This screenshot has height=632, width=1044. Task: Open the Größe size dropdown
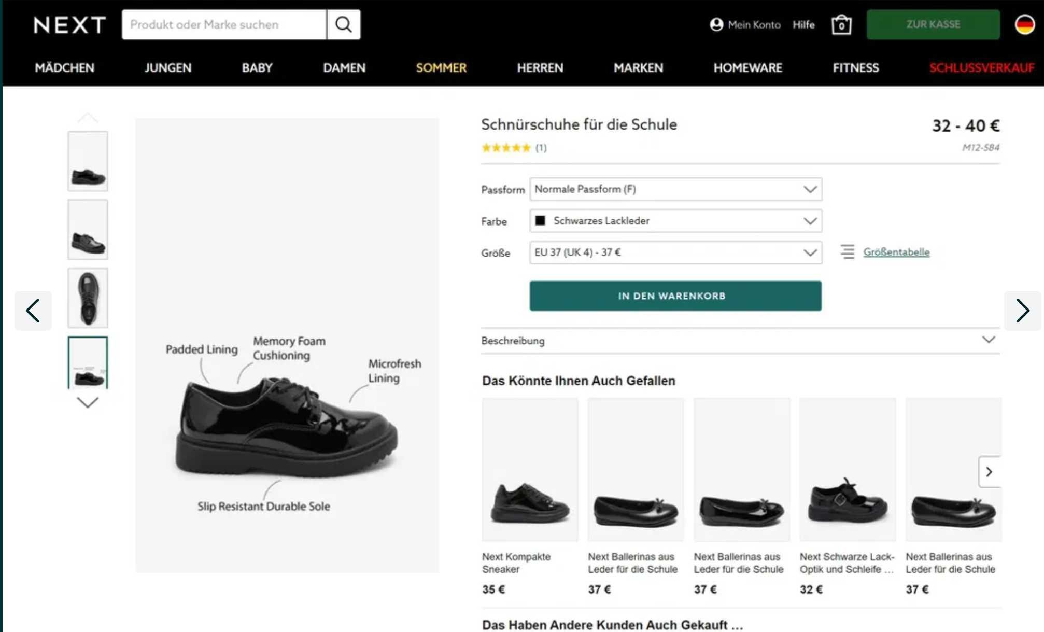[675, 252]
